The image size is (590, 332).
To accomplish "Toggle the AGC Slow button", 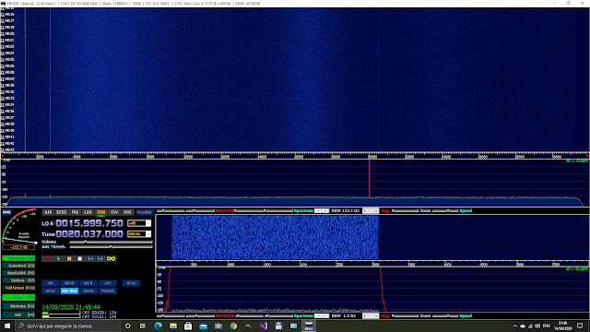I will click(69, 291).
